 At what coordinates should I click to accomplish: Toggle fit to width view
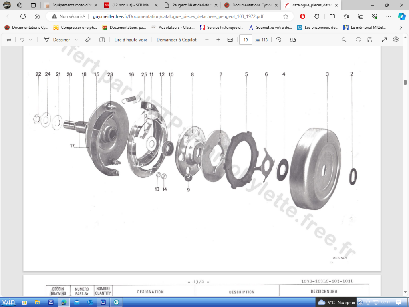tap(230, 40)
